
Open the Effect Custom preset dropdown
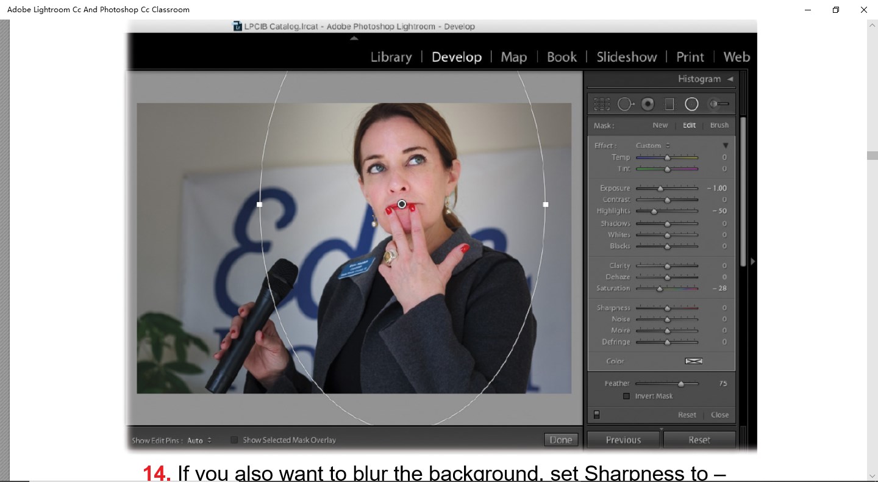point(653,145)
